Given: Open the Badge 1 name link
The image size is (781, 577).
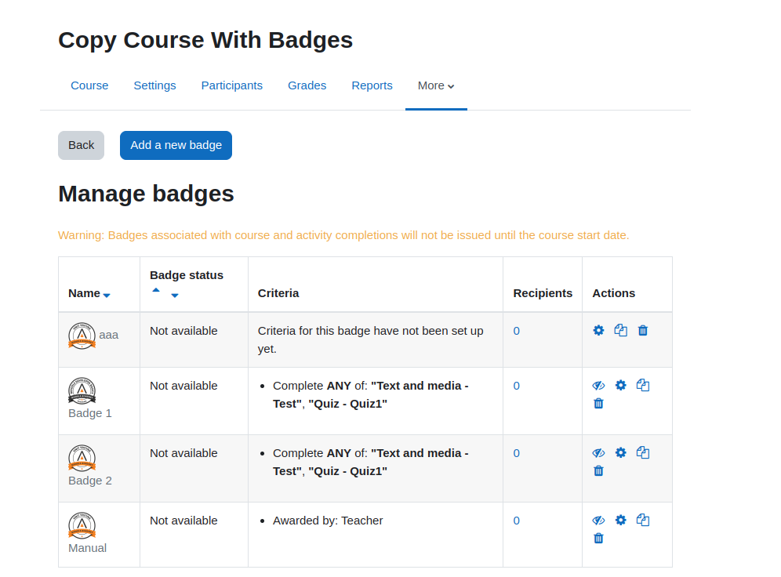Looking at the screenshot, I should pyautogui.click(x=90, y=413).
